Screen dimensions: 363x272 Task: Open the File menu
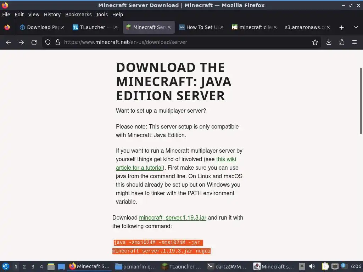pyautogui.click(x=6, y=15)
